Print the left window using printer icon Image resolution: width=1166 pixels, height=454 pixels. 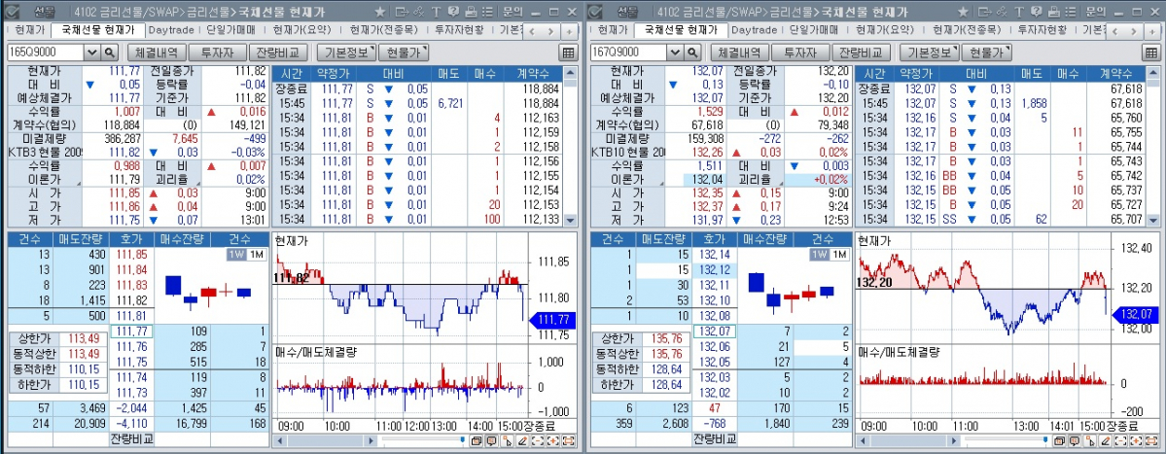pos(471,12)
